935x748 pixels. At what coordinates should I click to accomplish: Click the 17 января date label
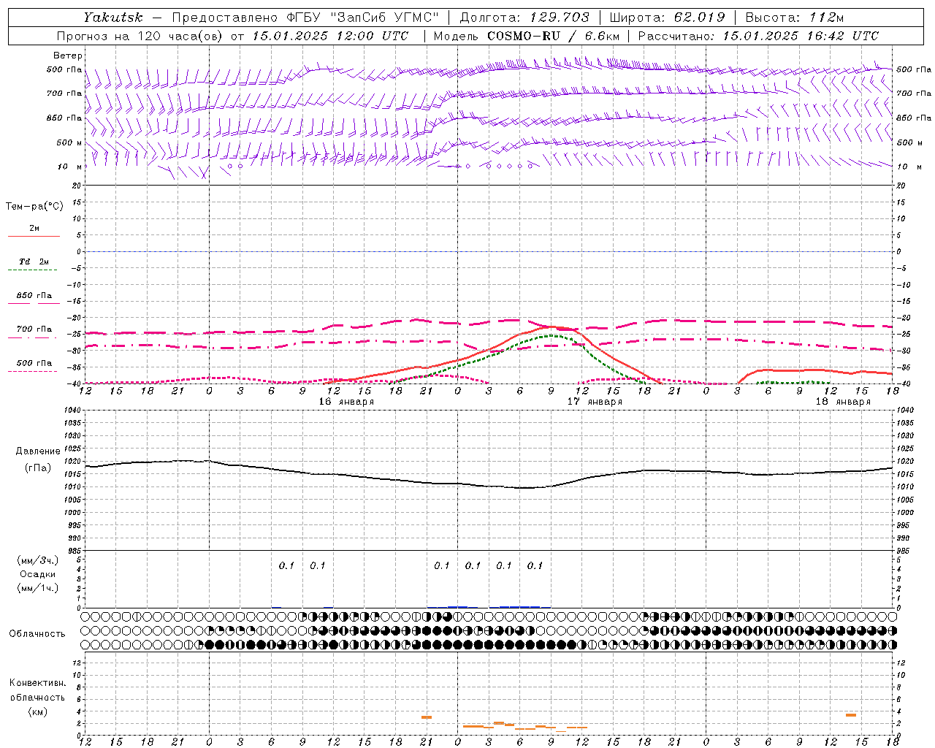(x=595, y=401)
